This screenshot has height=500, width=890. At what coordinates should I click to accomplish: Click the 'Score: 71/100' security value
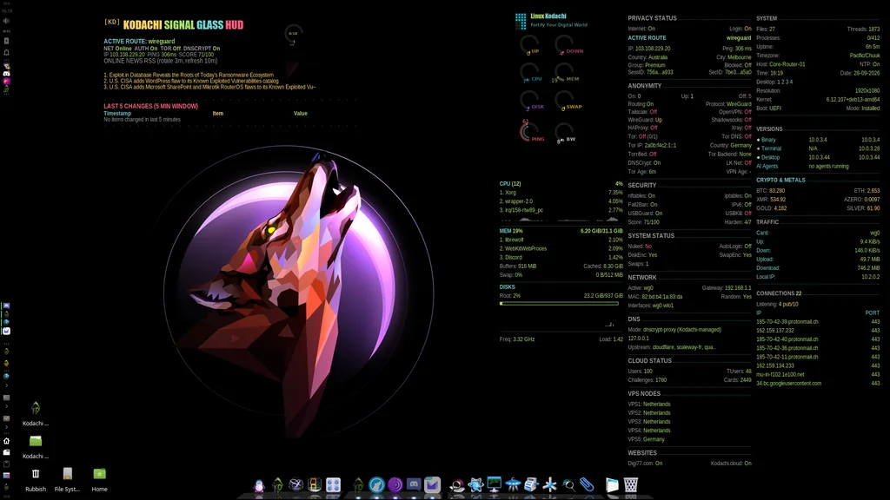point(643,222)
